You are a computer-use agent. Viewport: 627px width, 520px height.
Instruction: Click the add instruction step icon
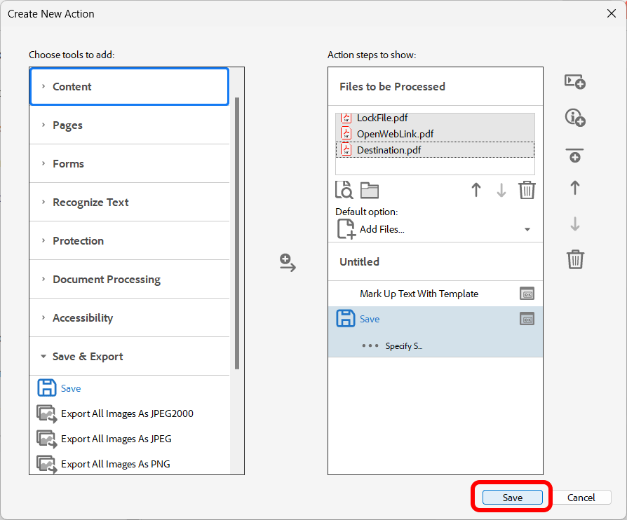(x=575, y=118)
